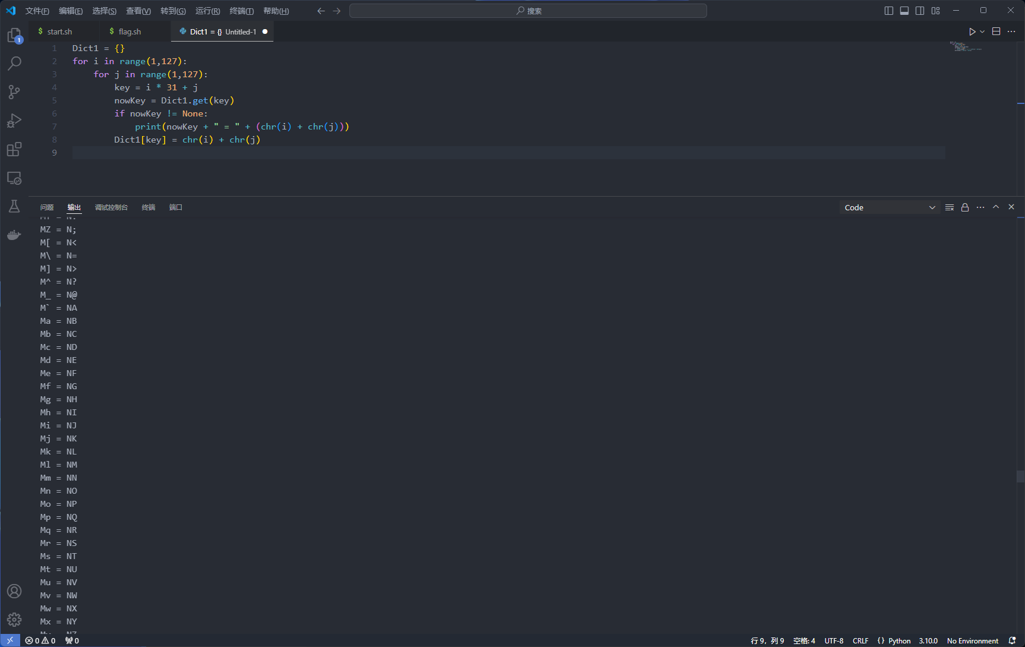The height and width of the screenshot is (647, 1025).
Task: Click the line and column indicator 行 9, 列 9
Action: [x=767, y=640]
